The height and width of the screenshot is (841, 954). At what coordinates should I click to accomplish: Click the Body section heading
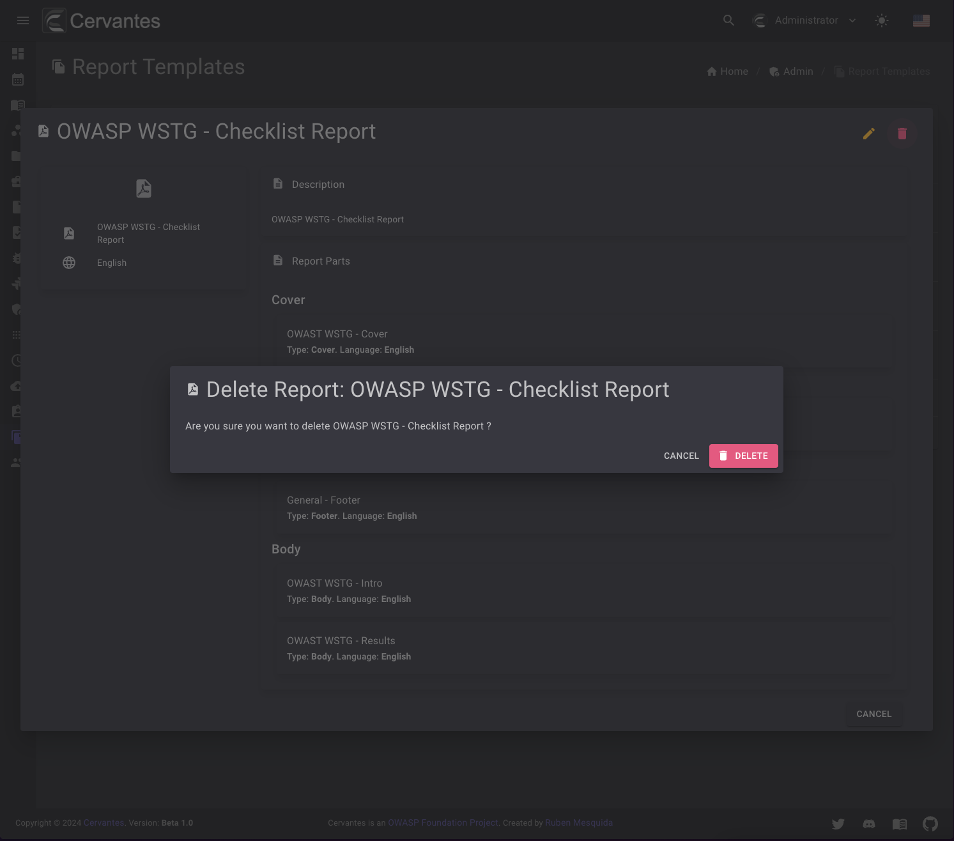286,549
